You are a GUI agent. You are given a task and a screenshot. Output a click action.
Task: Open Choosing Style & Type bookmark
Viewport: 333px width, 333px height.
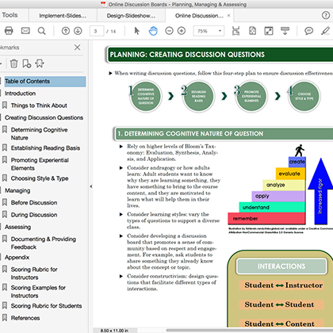point(40,178)
